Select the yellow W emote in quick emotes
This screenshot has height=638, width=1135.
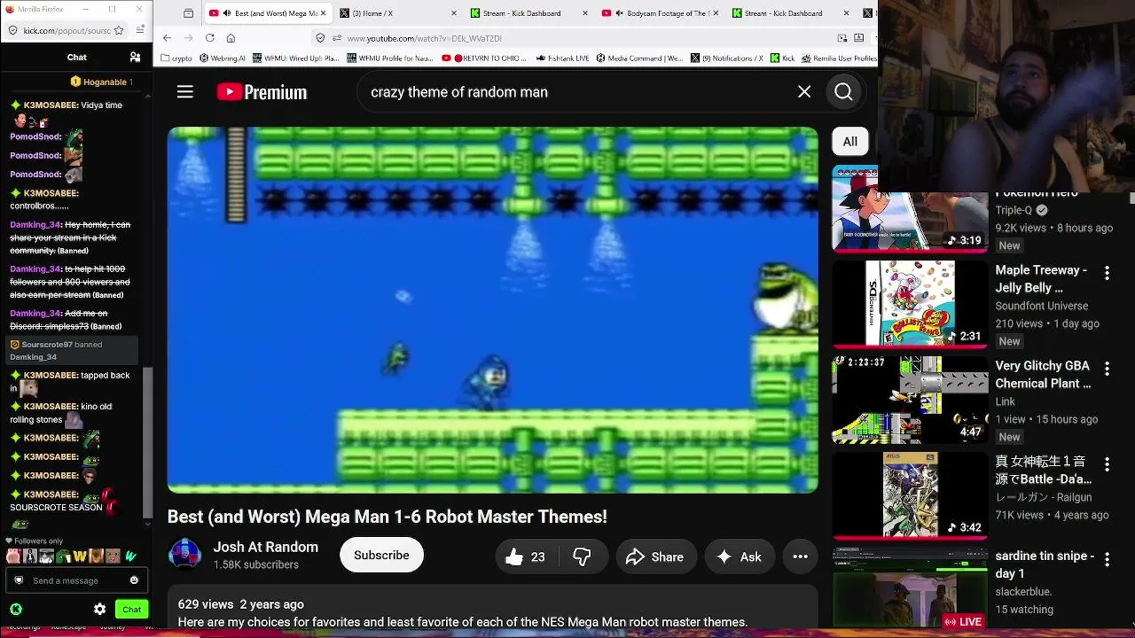click(80, 556)
